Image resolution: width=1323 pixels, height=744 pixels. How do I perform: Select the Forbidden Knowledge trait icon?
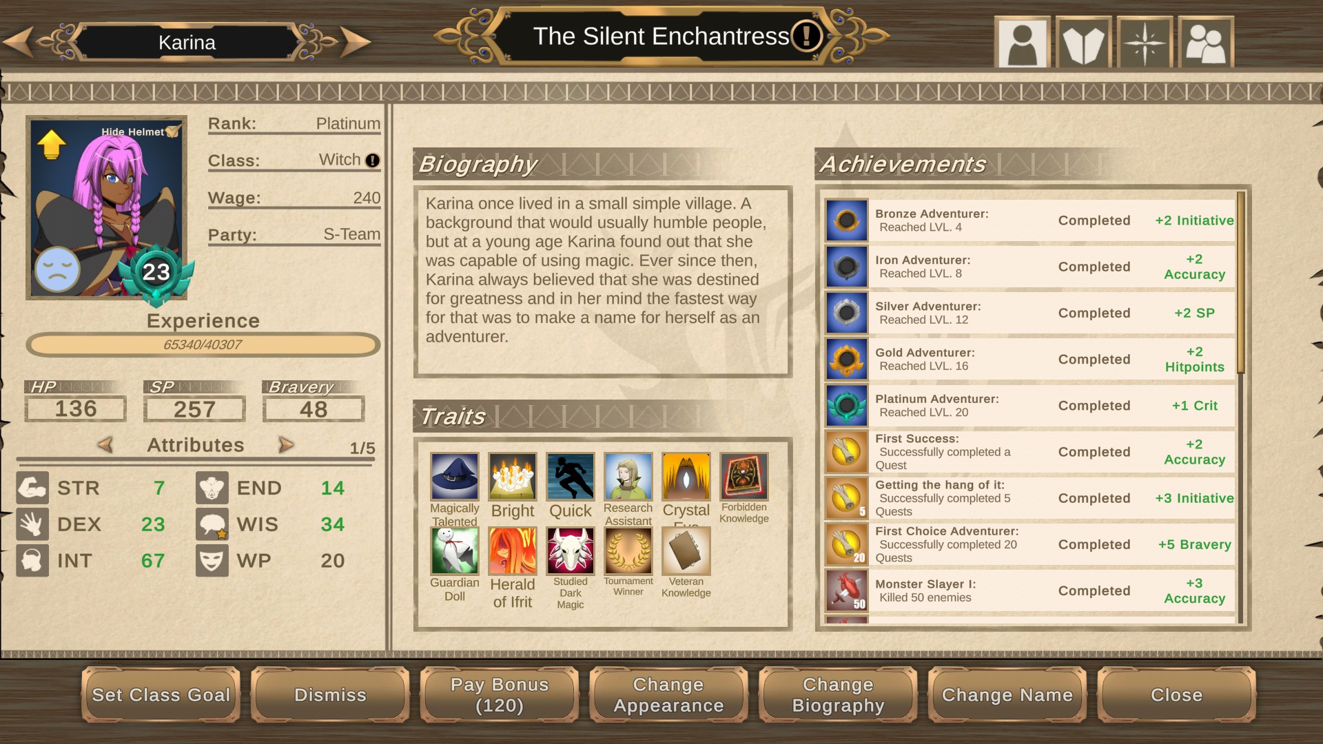pyautogui.click(x=744, y=476)
